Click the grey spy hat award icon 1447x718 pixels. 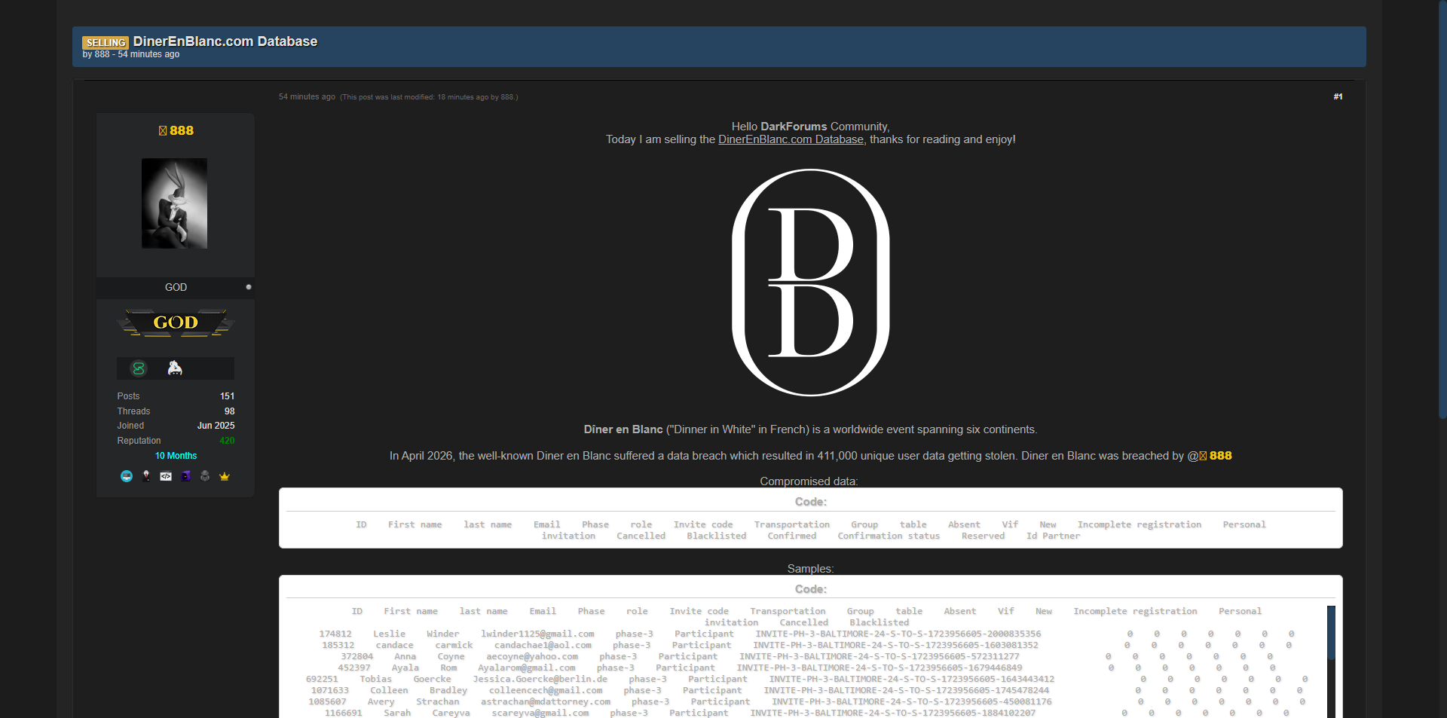point(205,476)
